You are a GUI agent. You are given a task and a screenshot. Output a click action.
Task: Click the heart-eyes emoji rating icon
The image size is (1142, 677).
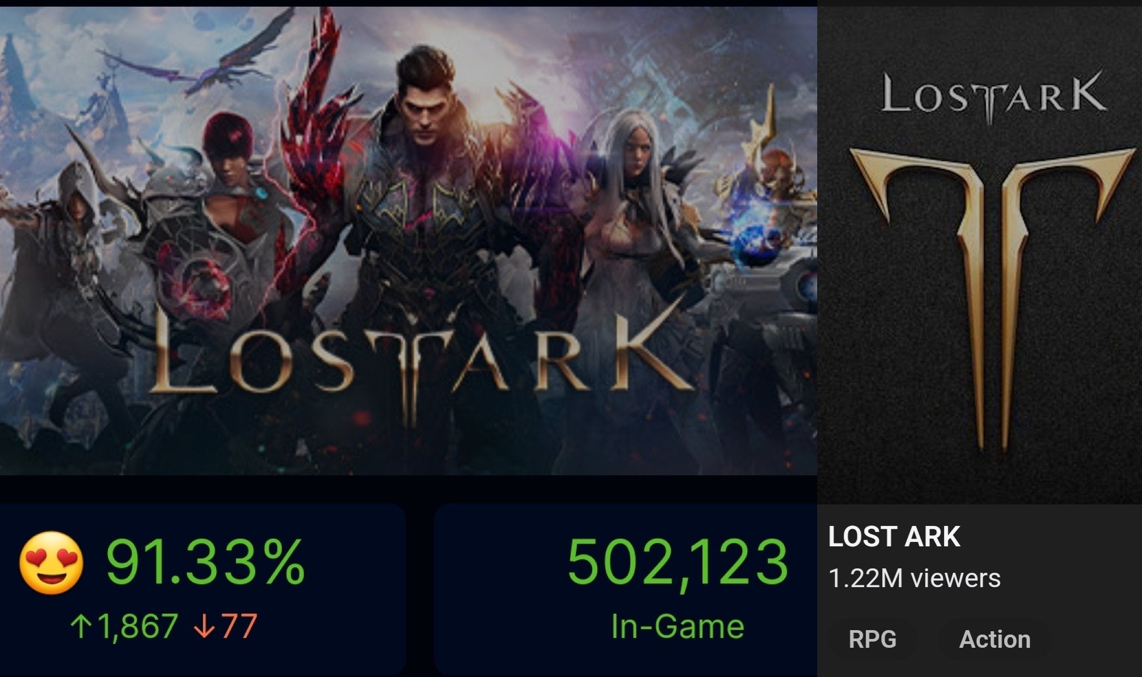51,562
